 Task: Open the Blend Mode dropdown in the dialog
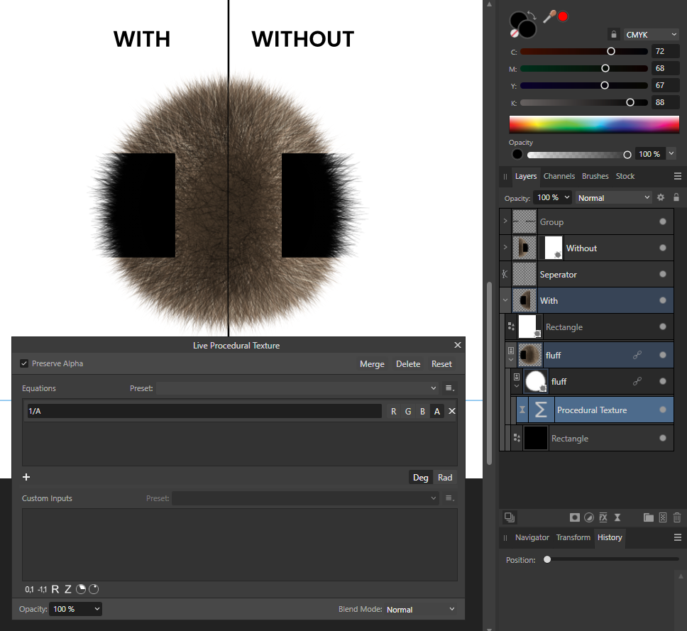click(421, 609)
